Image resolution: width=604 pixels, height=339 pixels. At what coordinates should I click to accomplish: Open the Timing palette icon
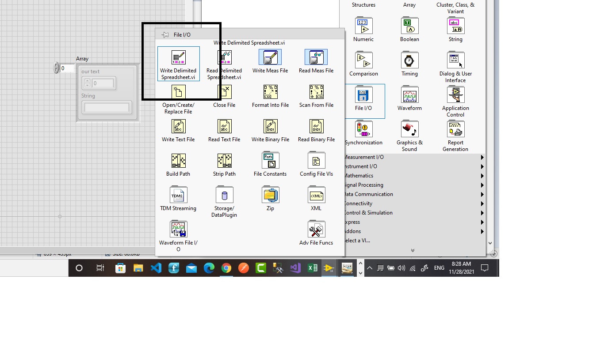click(409, 60)
